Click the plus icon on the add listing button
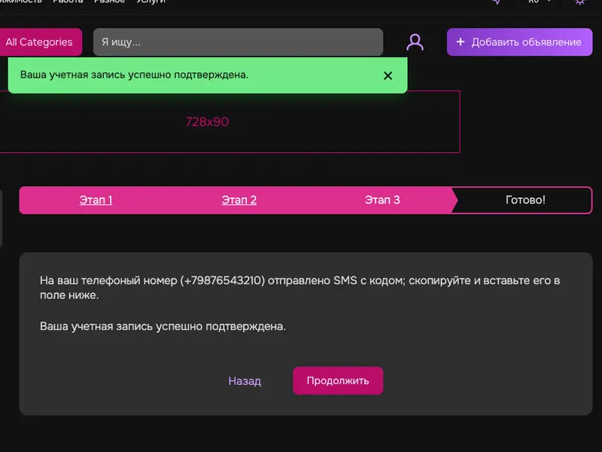This screenshot has width=602, height=452. point(461,42)
